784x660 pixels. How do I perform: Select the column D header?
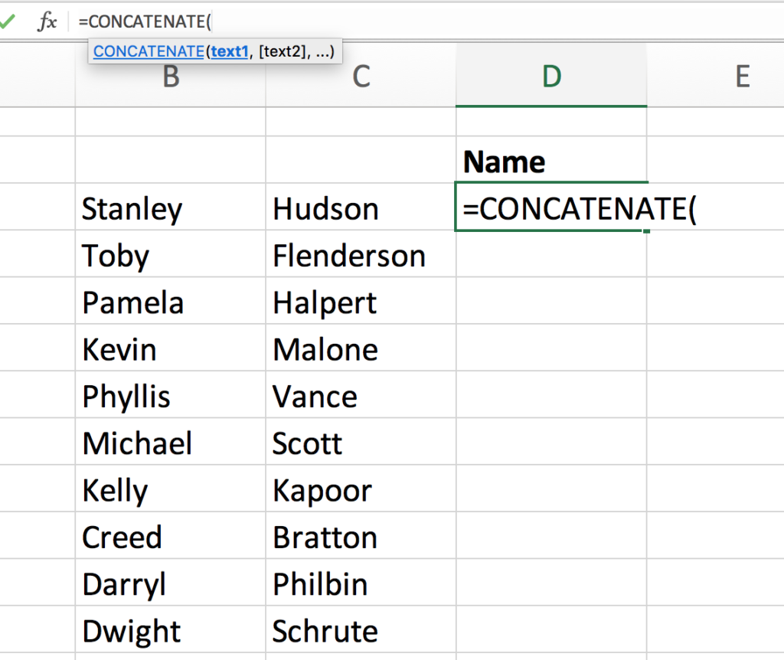tap(551, 76)
